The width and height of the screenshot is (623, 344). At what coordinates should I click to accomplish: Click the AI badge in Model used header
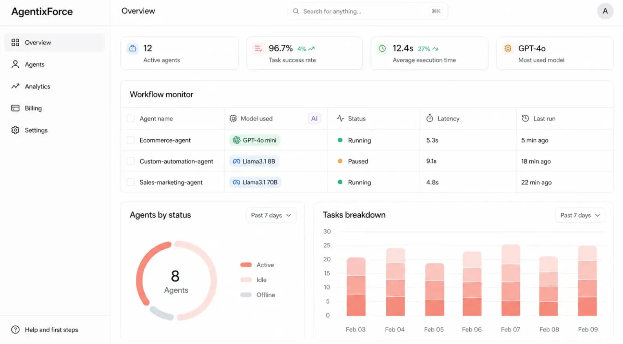(x=314, y=118)
